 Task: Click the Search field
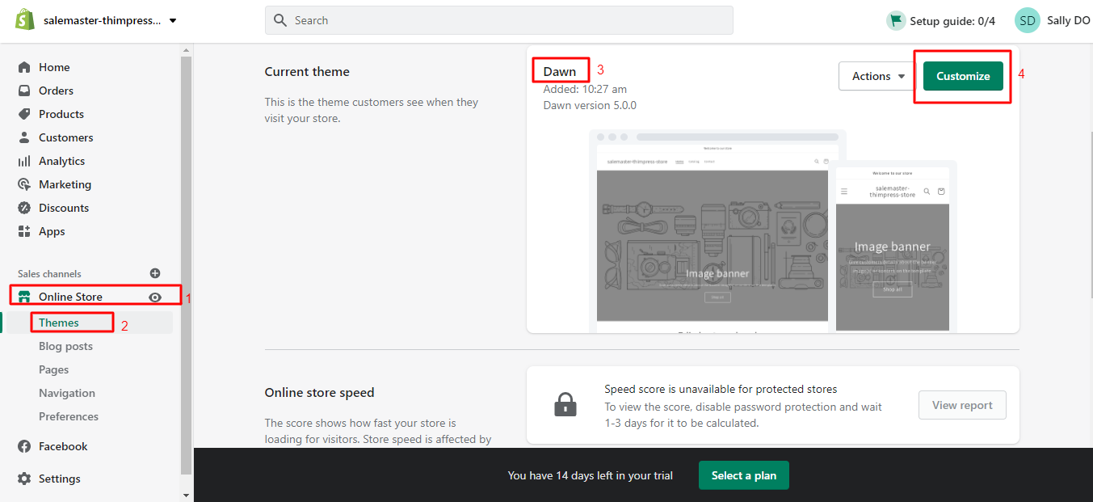pos(498,19)
